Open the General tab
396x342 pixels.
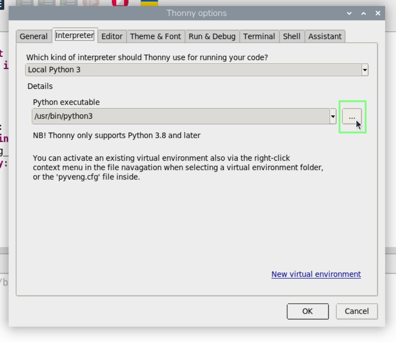point(33,36)
